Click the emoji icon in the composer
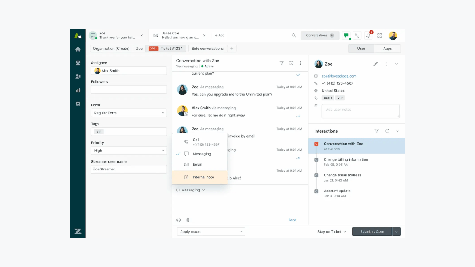This screenshot has height=267, width=475. (178, 220)
